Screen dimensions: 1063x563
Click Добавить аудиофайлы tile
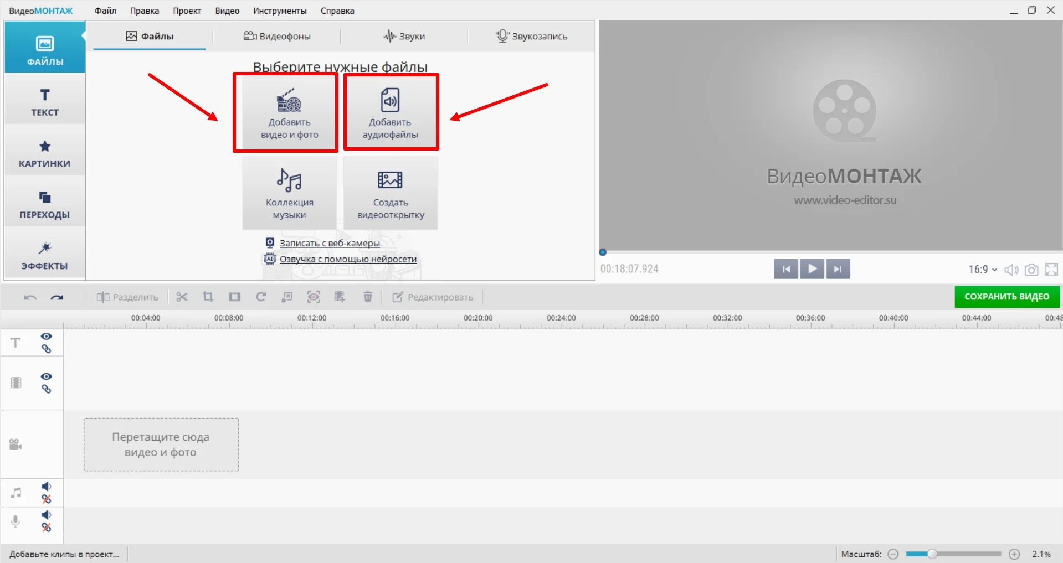[x=391, y=113]
